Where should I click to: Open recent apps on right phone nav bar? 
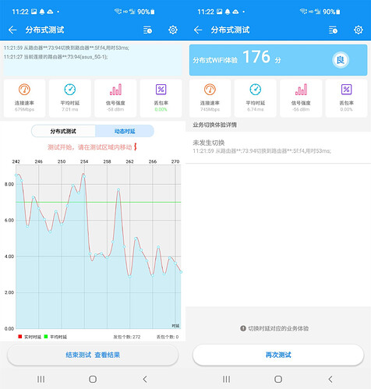(x=226, y=379)
